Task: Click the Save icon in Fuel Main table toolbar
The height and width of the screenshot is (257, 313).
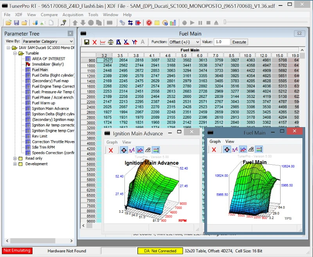Action: 86,42
